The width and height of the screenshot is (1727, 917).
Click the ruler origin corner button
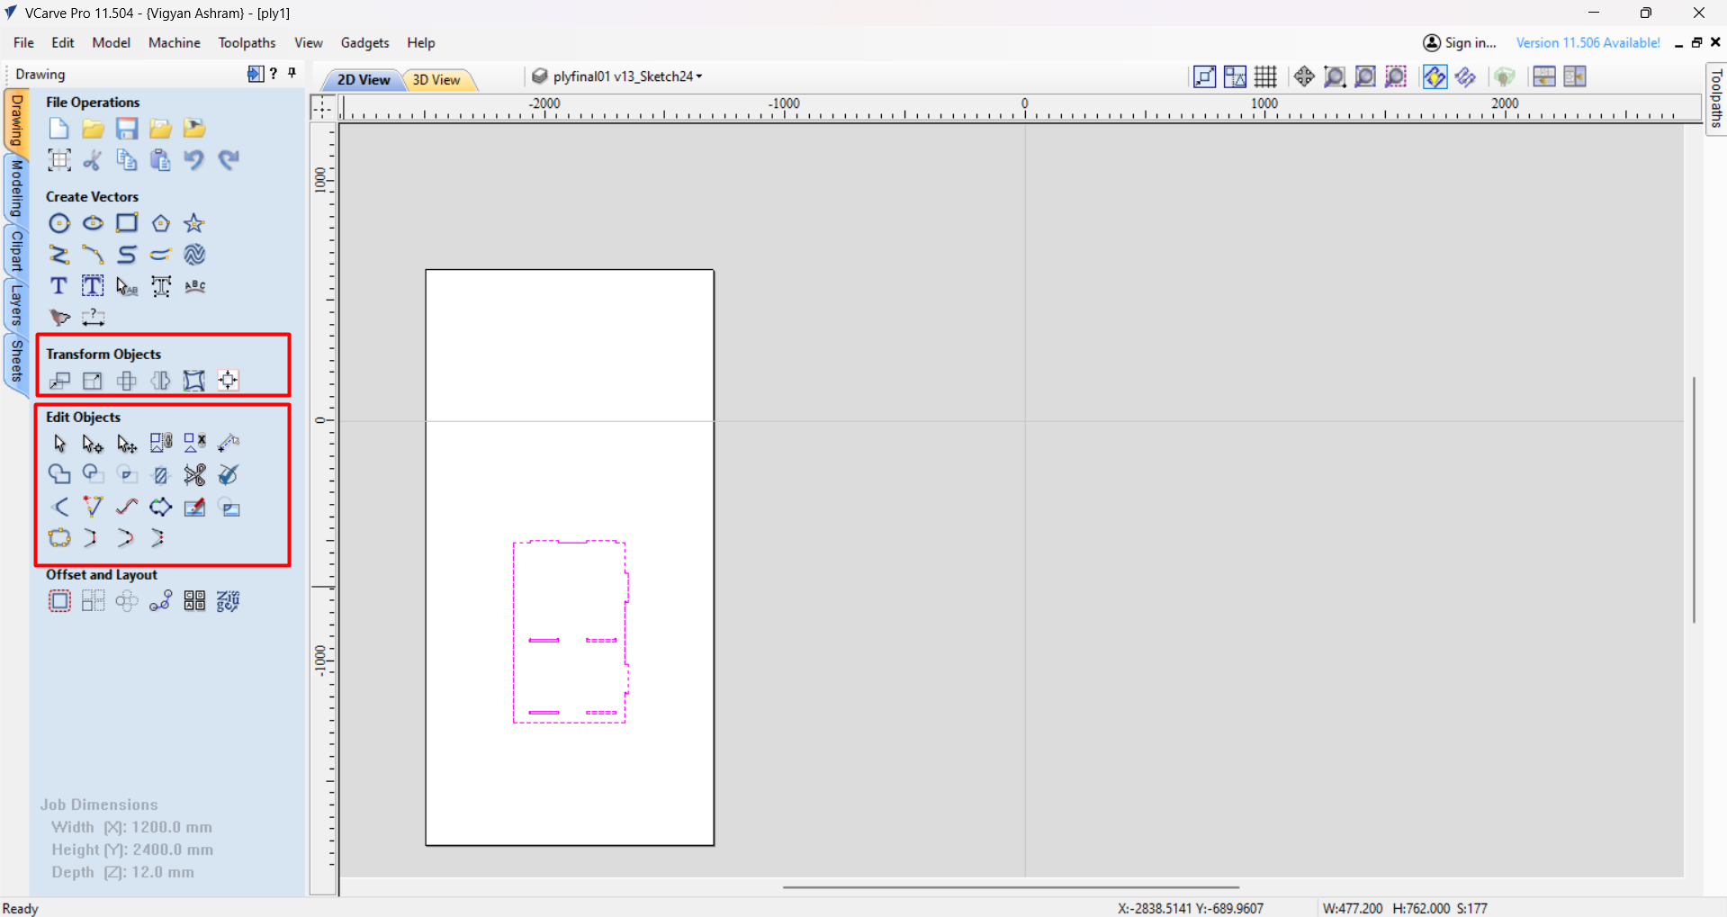[322, 108]
